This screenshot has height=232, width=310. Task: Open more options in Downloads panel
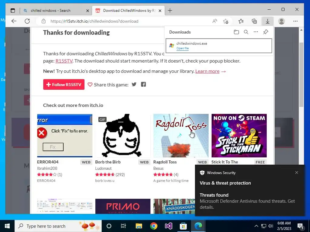point(256,32)
